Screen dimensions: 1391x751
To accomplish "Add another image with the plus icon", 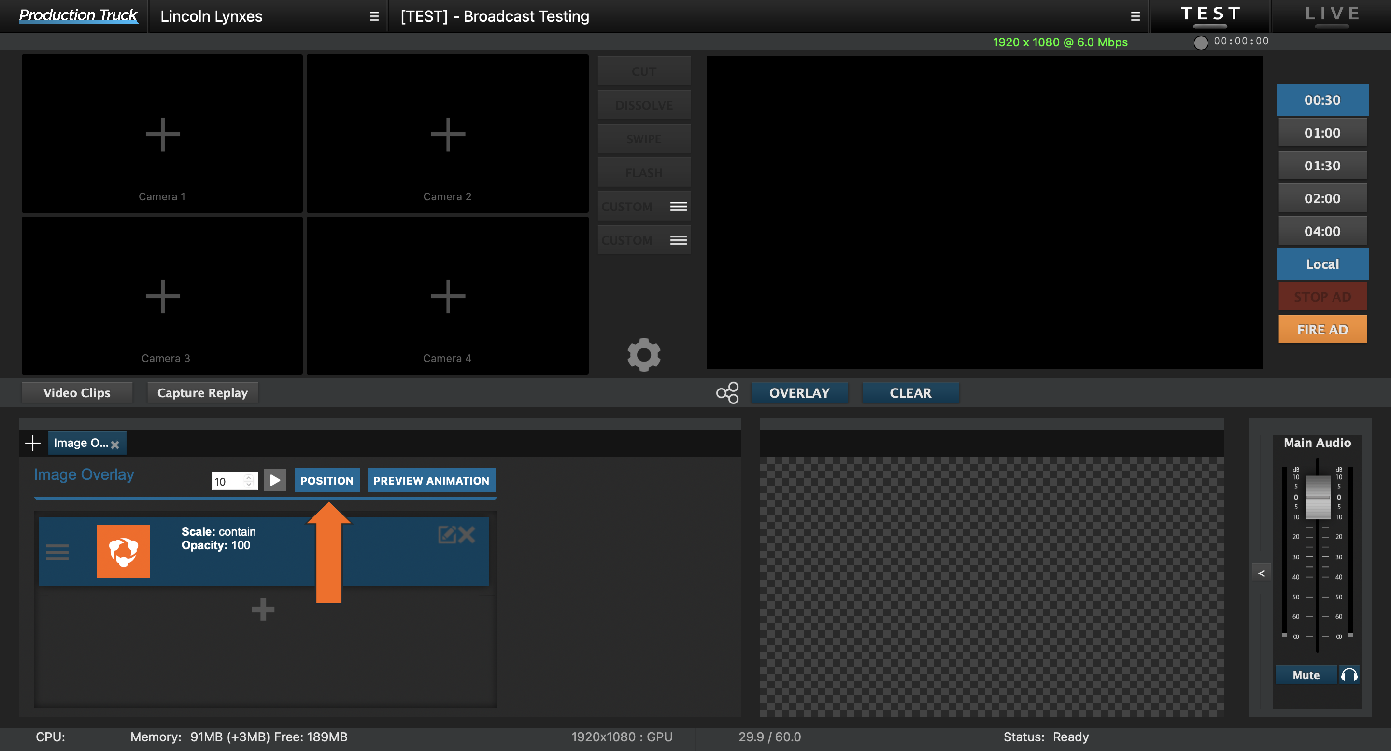I will (263, 610).
